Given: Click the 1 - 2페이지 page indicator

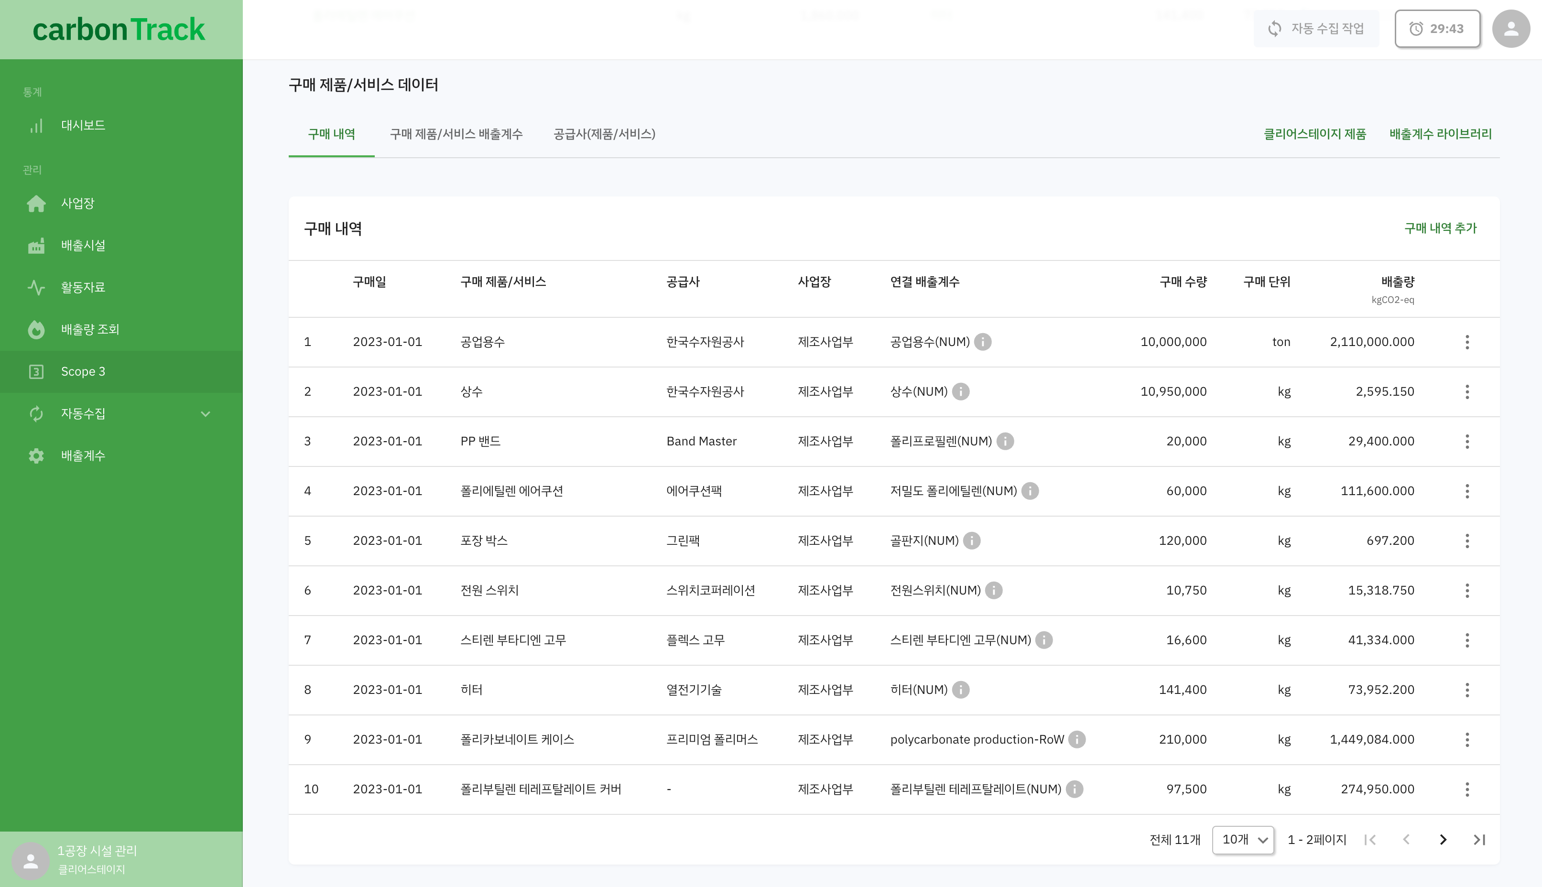Looking at the screenshot, I should [1316, 840].
